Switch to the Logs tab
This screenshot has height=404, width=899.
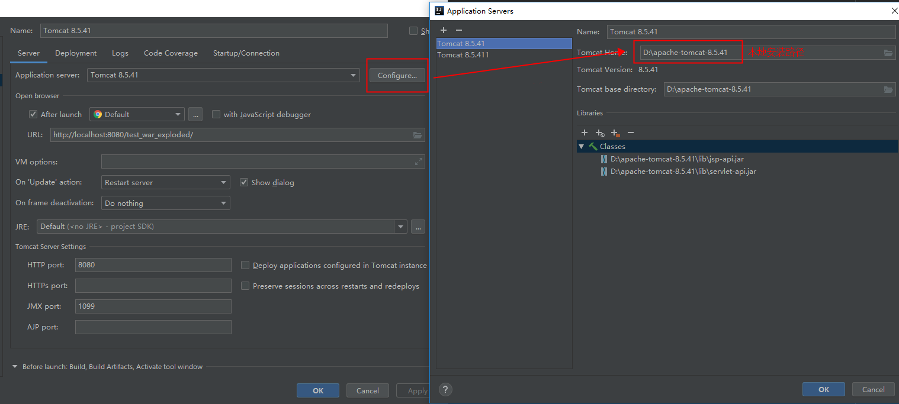[x=120, y=53]
